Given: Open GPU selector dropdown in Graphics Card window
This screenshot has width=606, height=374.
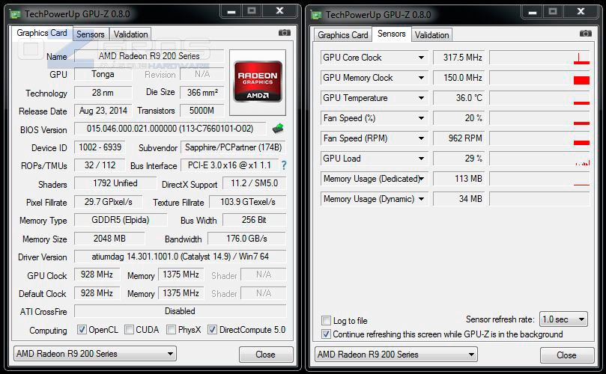Looking at the screenshot, I should click(x=95, y=354).
